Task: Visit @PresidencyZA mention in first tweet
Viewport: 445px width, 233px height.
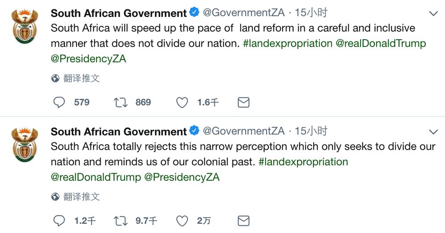Action: [89, 58]
